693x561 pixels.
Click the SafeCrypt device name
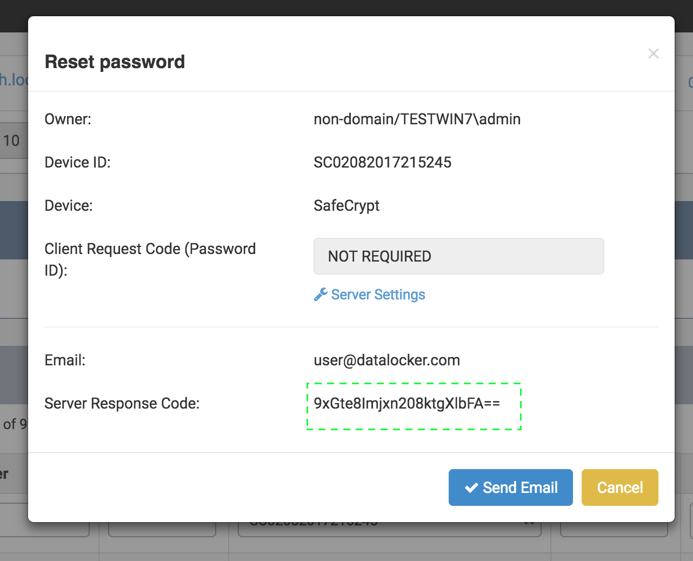[346, 206]
